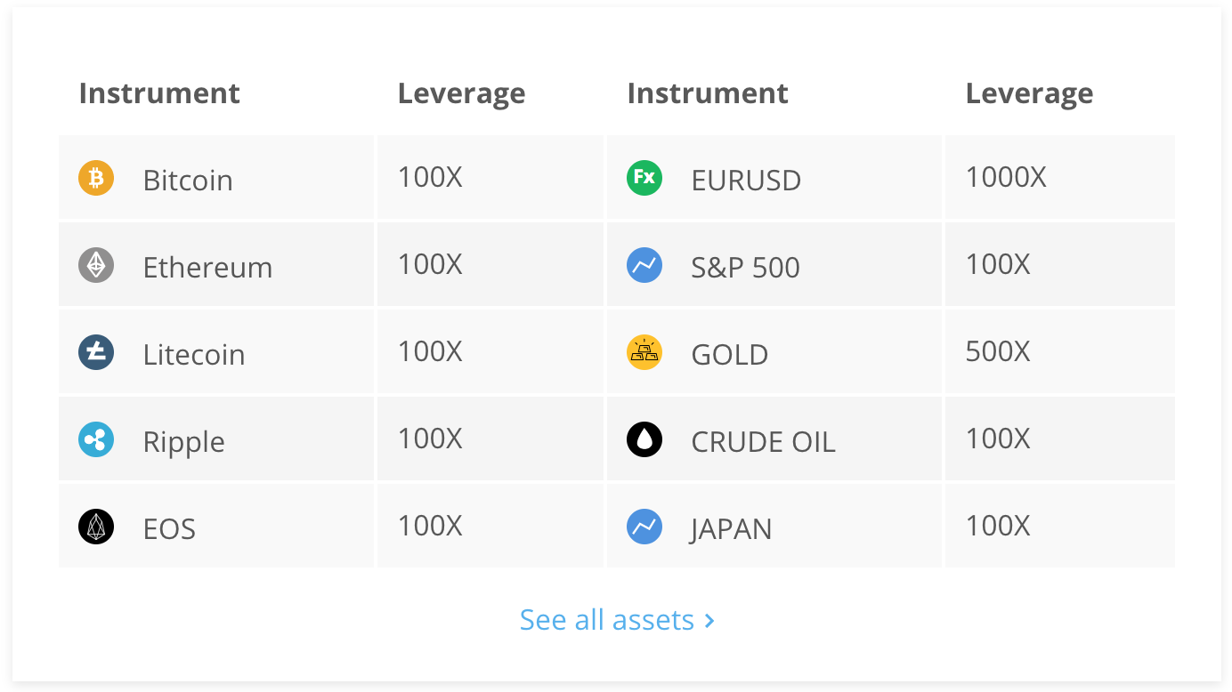The height and width of the screenshot is (692, 1232).
Task: Choose the EURUSD instrument label
Action: click(746, 181)
